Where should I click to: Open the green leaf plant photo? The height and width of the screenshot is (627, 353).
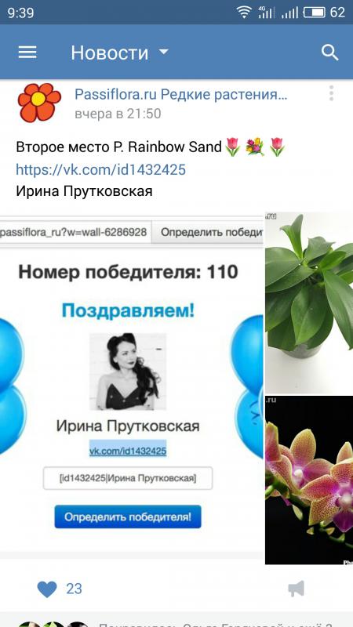[x=309, y=303]
